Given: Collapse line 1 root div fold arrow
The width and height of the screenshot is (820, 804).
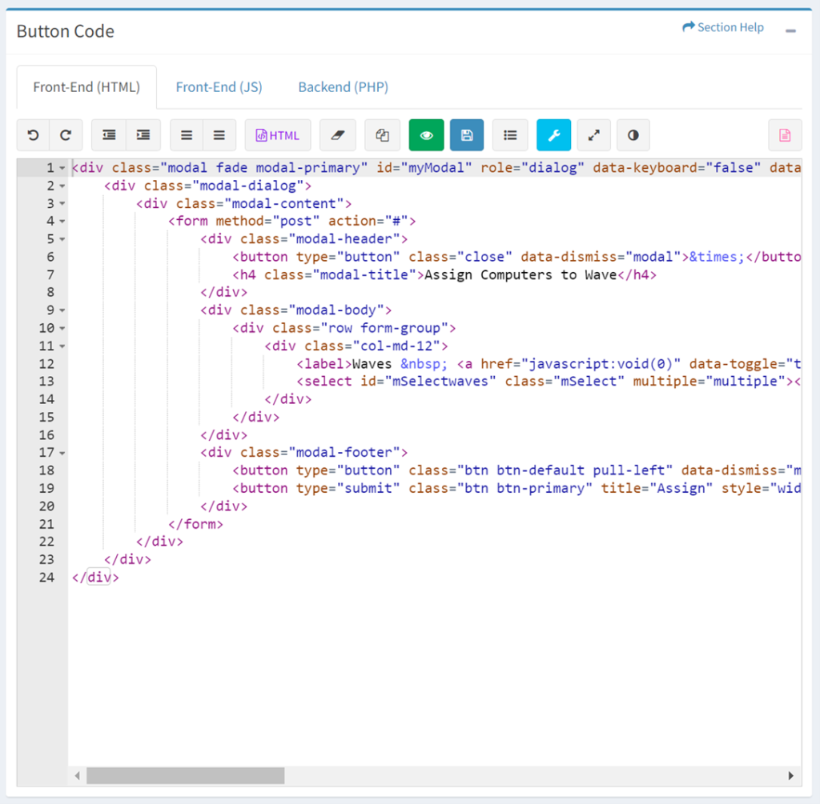Looking at the screenshot, I should click(x=62, y=167).
